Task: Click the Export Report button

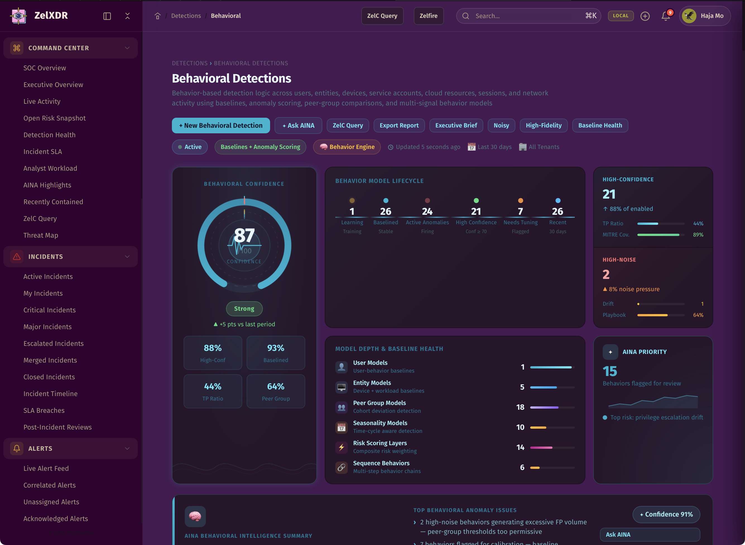Action: pos(398,125)
